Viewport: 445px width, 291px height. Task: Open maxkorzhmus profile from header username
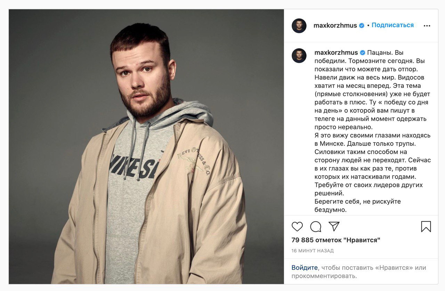[335, 26]
